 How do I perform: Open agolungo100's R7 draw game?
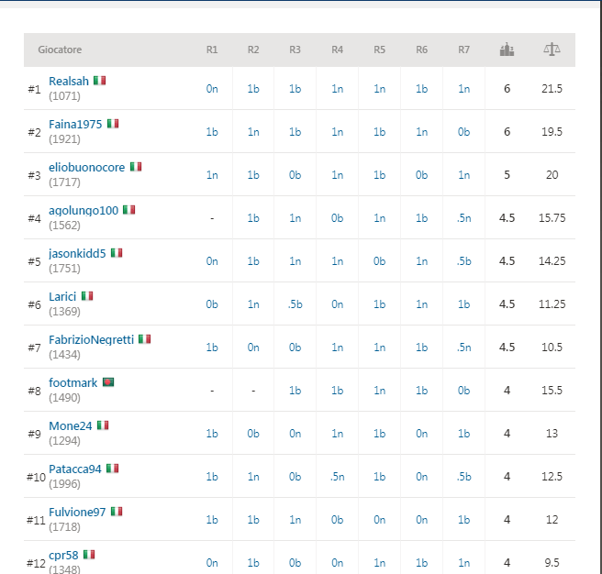pos(463,218)
